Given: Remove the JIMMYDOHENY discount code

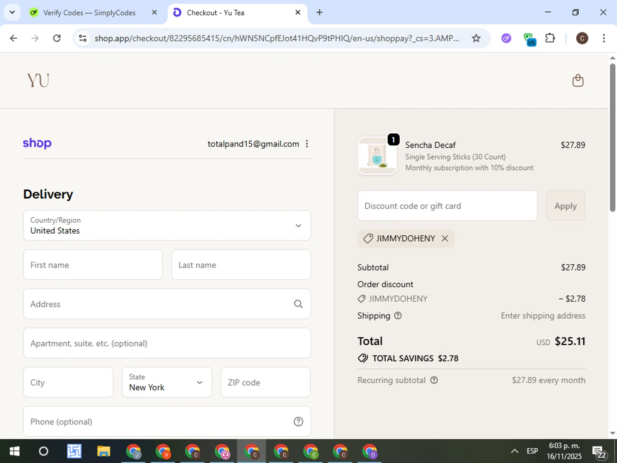Looking at the screenshot, I should [x=445, y=238].
